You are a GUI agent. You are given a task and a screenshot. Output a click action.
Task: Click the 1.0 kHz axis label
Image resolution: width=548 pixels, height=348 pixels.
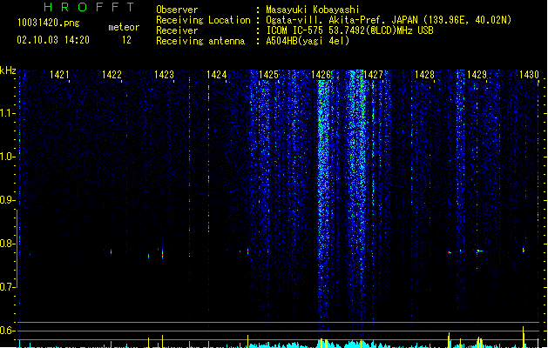[7, 157]
